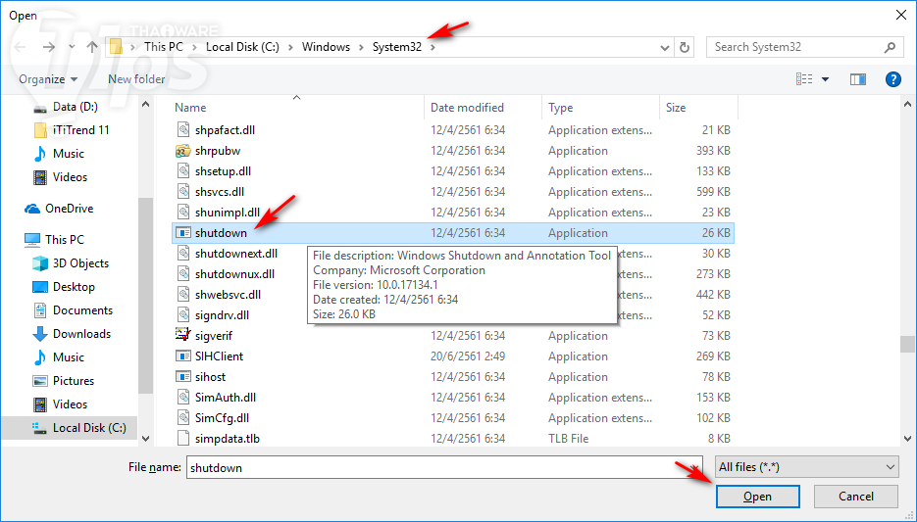Select Local Disk (C:) in the breadcrumb
Image resolution: width=917 pixels, height=522 pixels.
point(242,47)
